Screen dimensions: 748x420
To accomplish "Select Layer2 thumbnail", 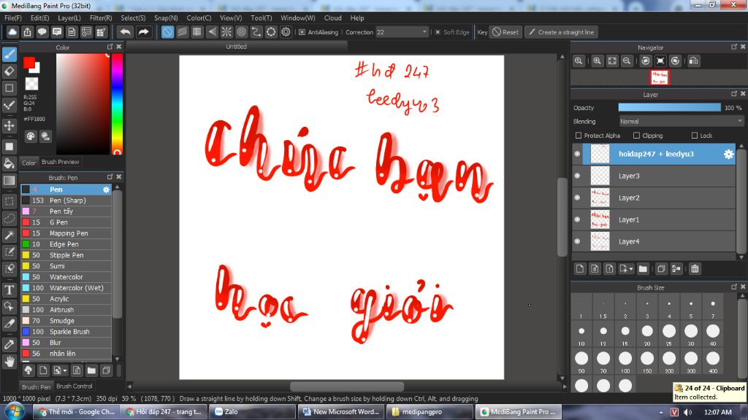I will [600, 198].
